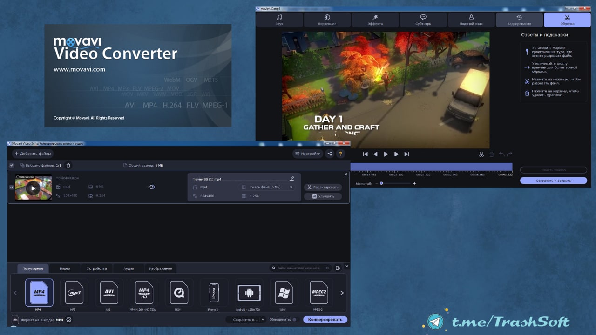The image size is (596, 335).
Task: Redo the edit in the editor
Action: pos(509,154)
